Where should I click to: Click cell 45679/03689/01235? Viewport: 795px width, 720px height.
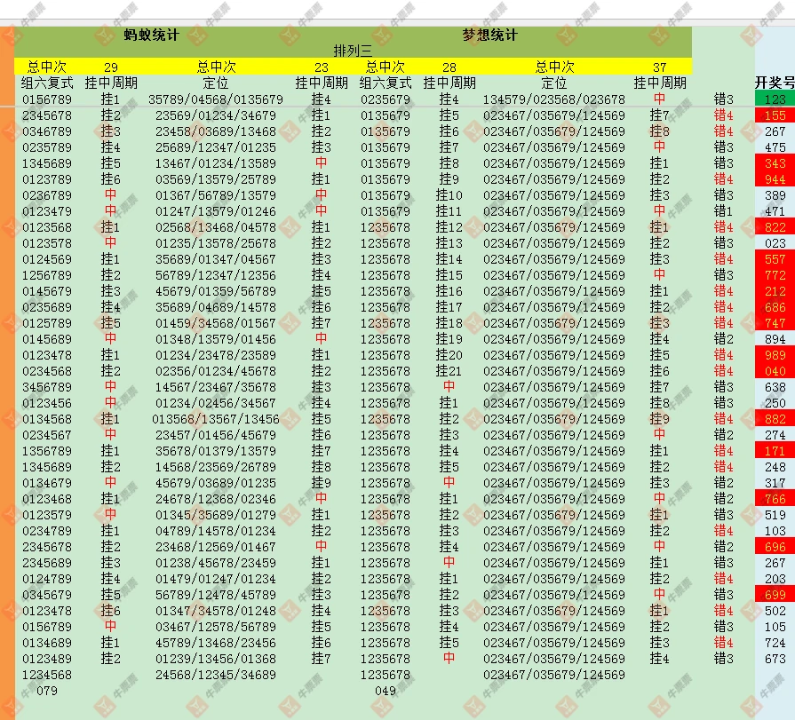pos(216,483)
